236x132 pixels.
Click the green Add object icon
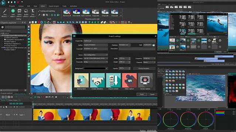click(13, 11)
